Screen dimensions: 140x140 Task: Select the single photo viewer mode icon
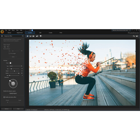tap(31, 36)
